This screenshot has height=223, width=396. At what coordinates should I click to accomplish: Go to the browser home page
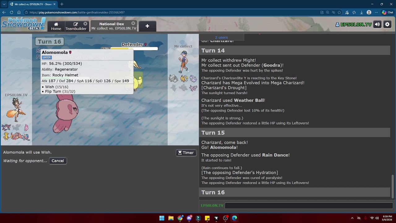[x=19, y=12]
